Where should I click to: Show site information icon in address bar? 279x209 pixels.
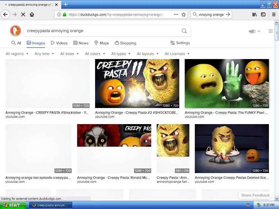[x=59, y=14]
